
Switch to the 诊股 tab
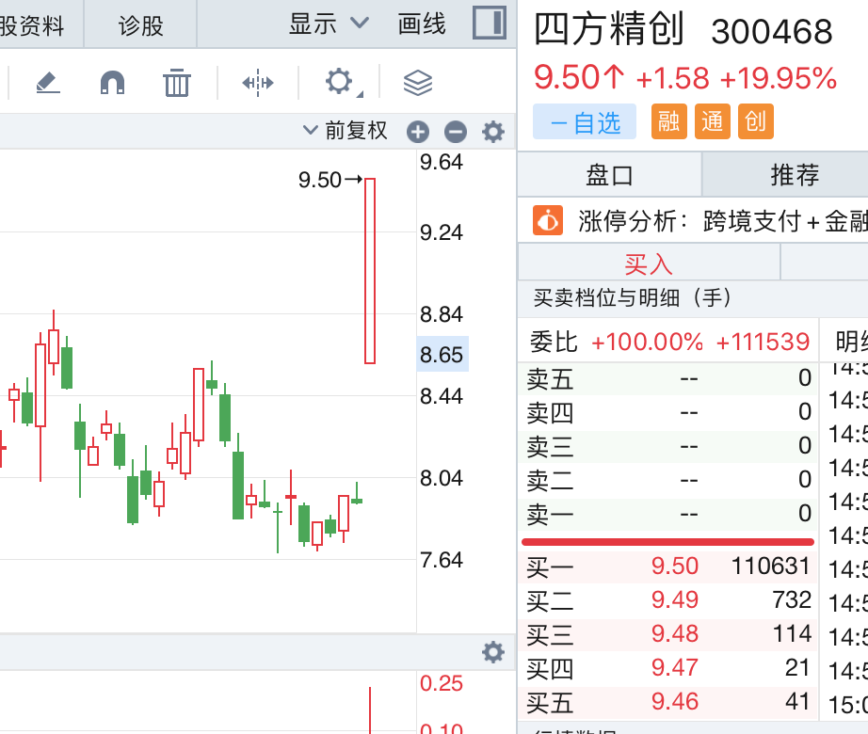(141, 25)
